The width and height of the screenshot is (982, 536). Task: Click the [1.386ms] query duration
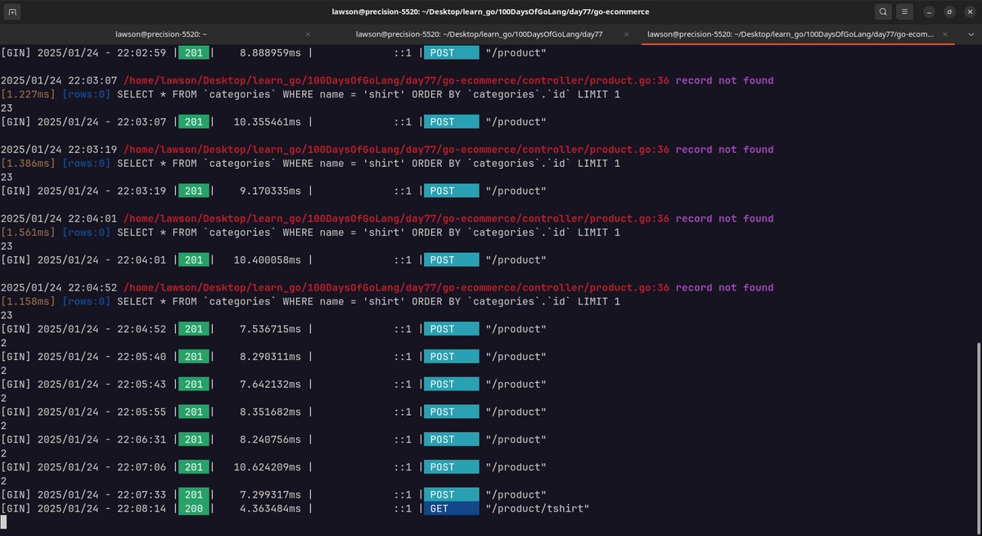point(28,164)
